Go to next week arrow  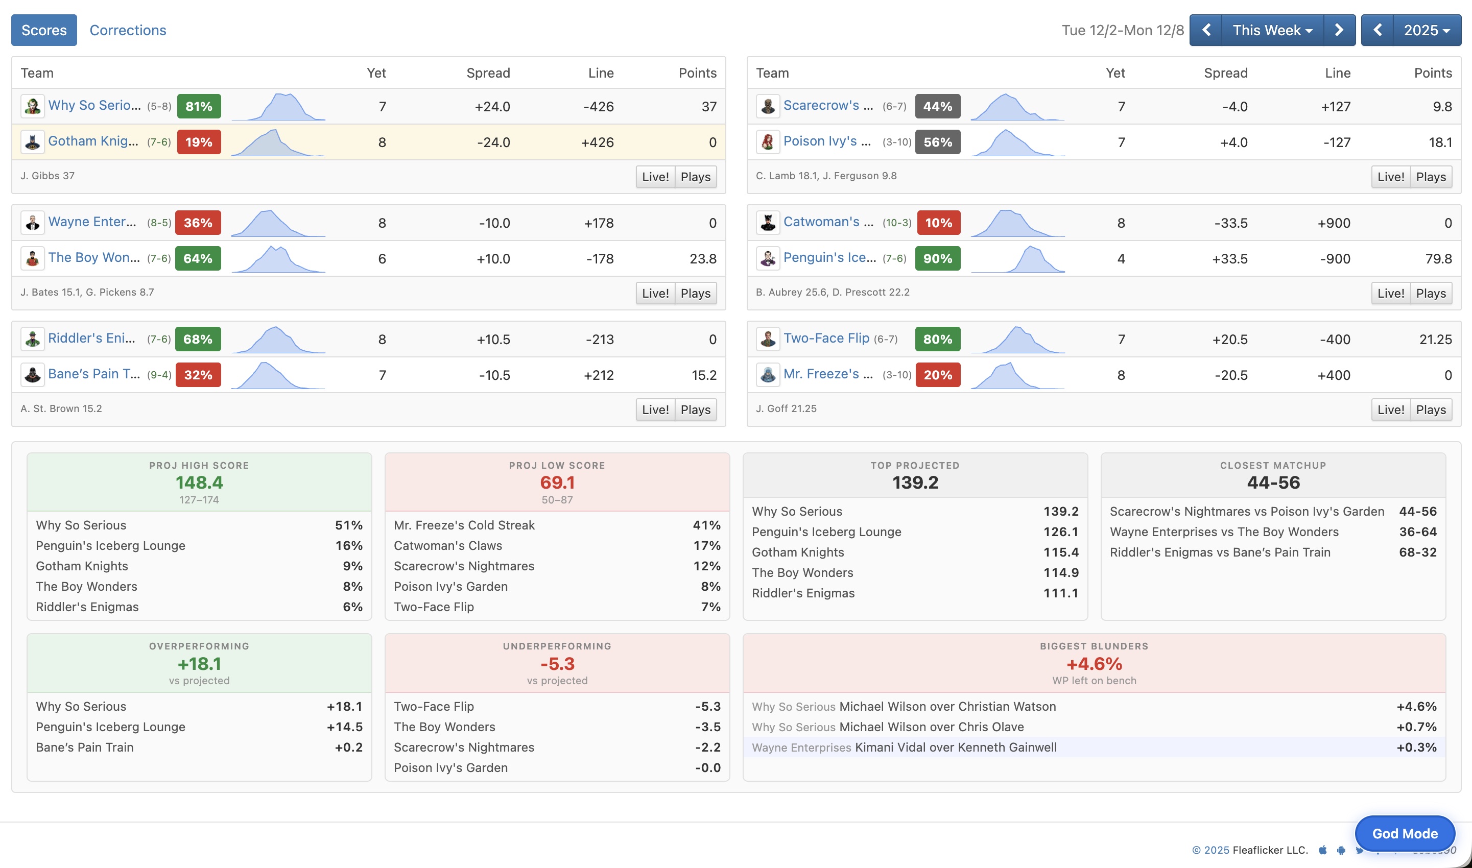(x=1339, y=31)
